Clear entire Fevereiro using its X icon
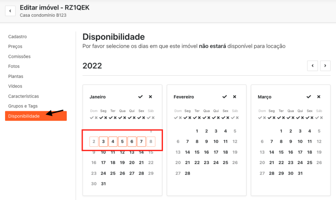336x200 pixels. tap(234, 97)
